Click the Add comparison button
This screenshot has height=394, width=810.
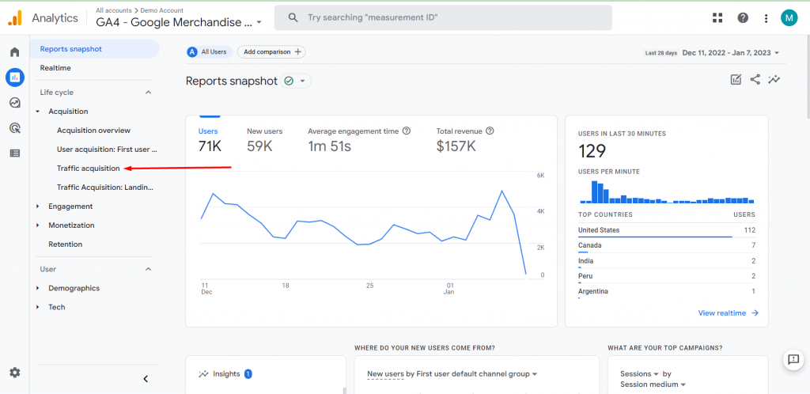point(272,51)
